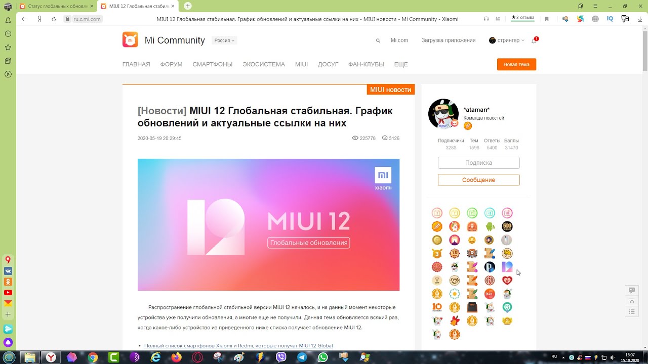Open the ГЛАВНАЯ menu item

click(136, 64)
